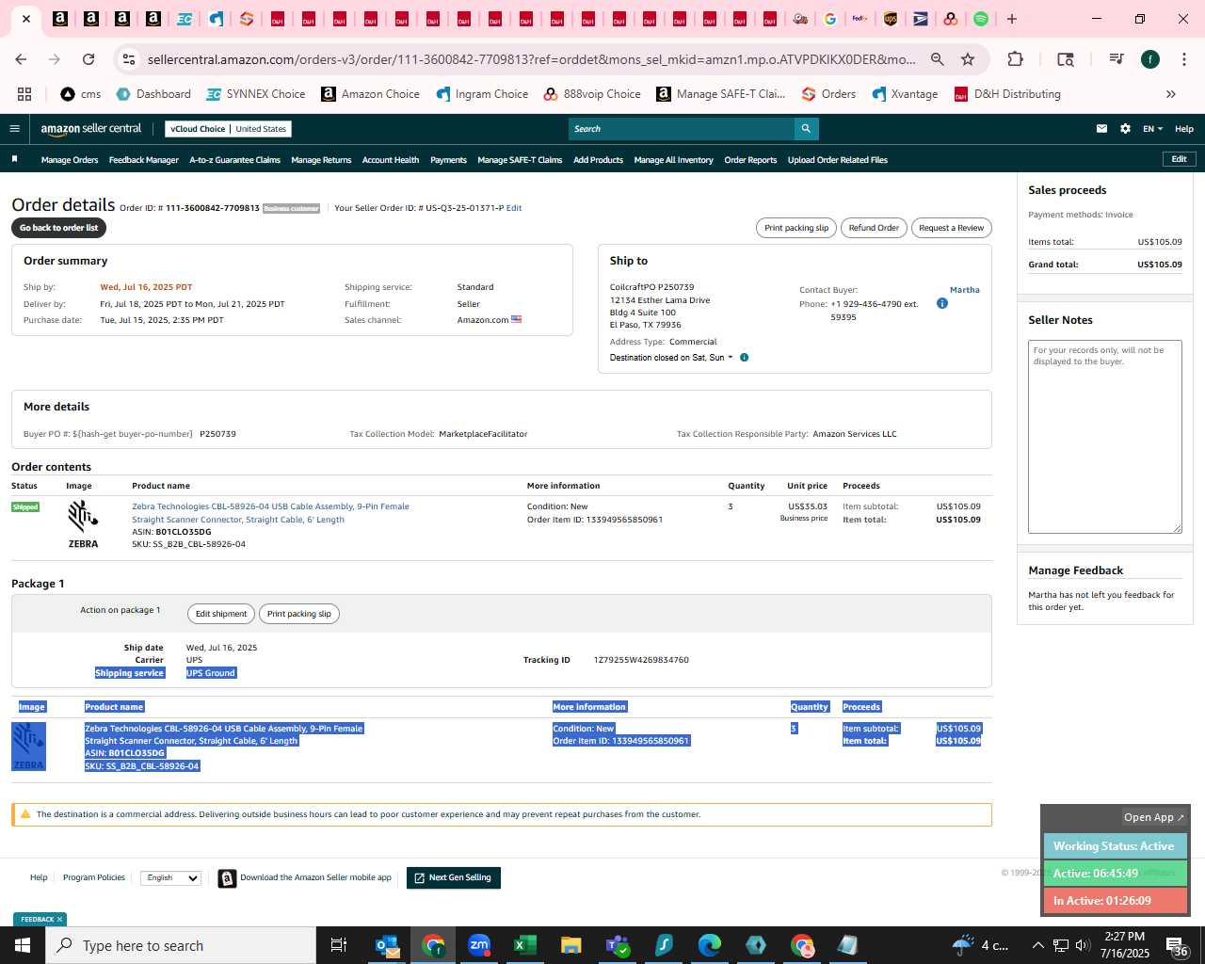Open the notification center icon
The height and width of the screenshot is (964, 1205).
pos(1177,945)
